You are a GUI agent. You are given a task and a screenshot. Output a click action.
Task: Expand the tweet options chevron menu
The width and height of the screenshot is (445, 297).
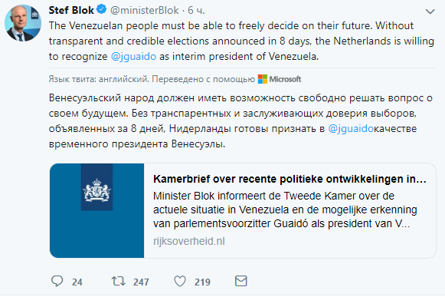tap(430, 12)
